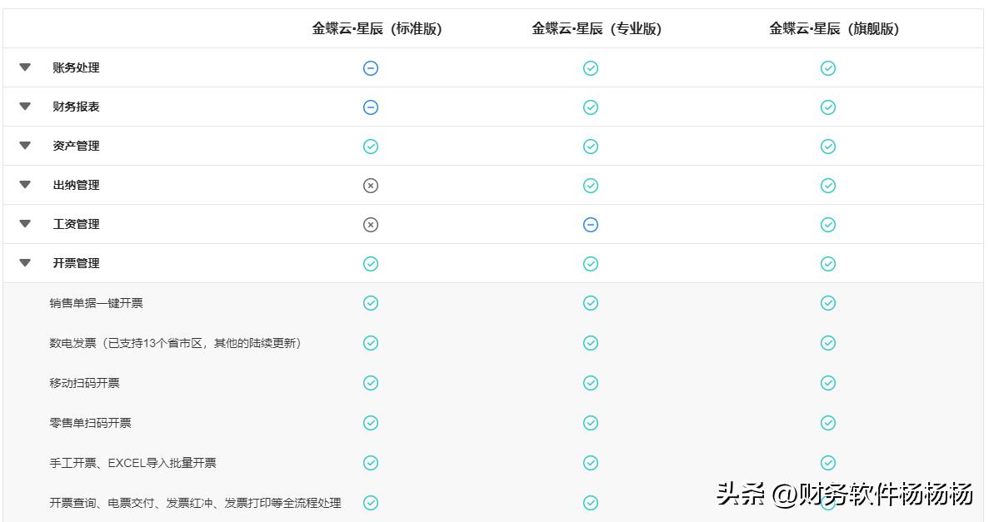Toggle the check mark for 销售单据一键开票 standard edition
Image resolution: width=989 pixels, height=522 pixels.
tap(370, 303)
